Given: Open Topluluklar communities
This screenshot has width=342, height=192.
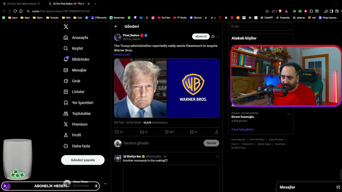Looking at the screenshot, I should [77, 113].
